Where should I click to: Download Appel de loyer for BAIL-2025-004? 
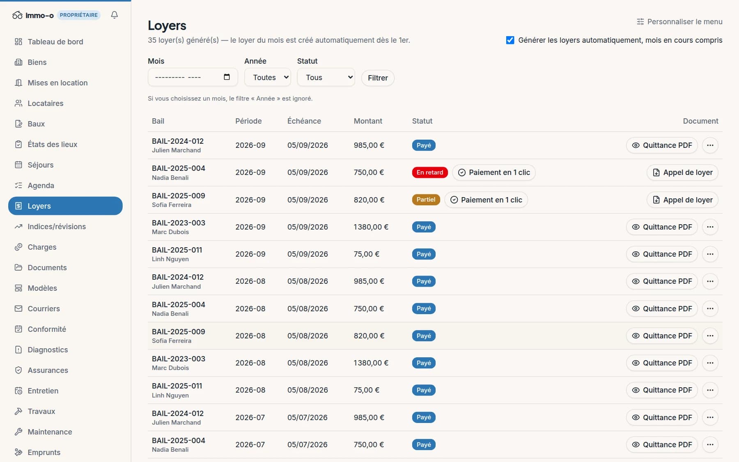682,172
